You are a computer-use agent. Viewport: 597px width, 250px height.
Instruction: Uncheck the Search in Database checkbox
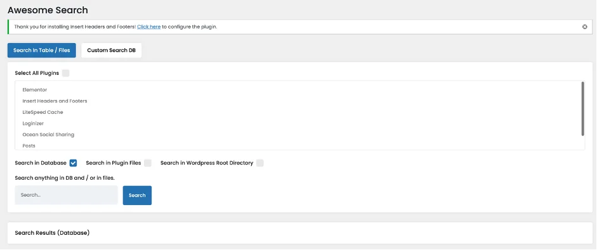(73, 163)
